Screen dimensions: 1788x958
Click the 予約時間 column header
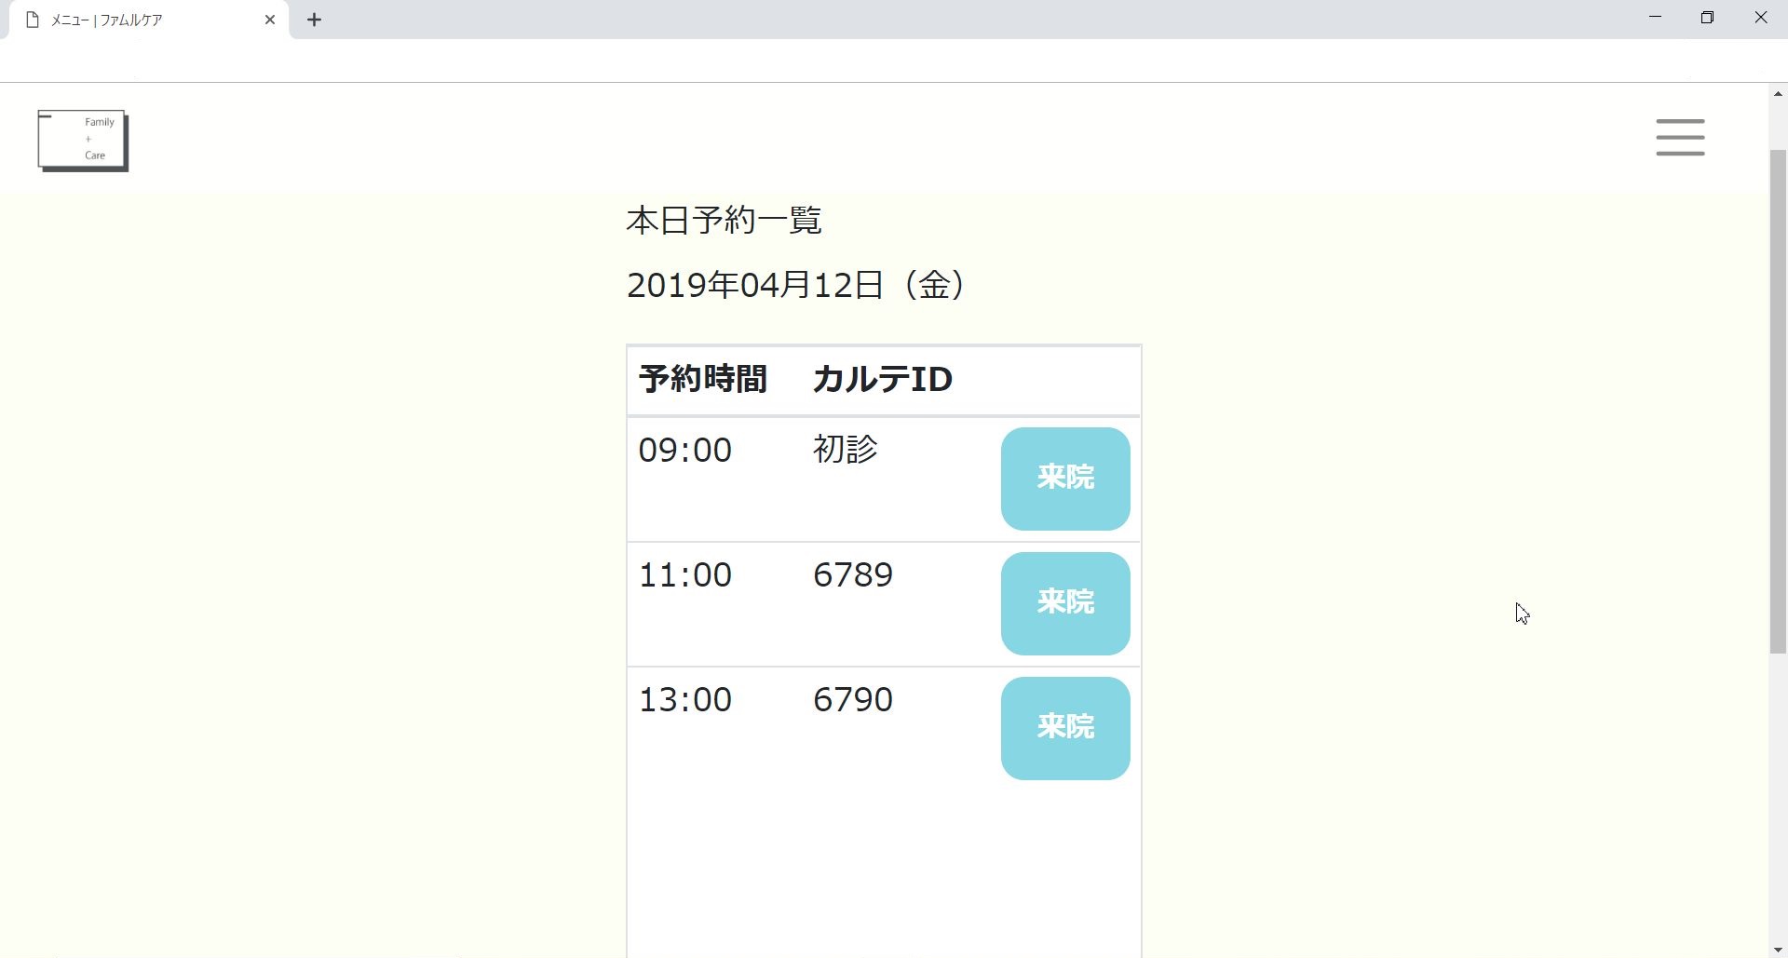click(x=703, y=379)
